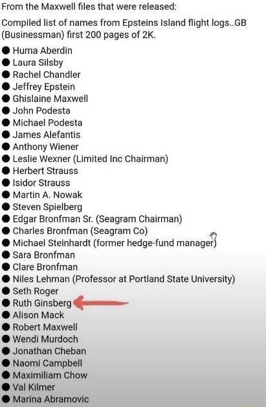The width and height of the screenshot is (266, 407).
Task: Select the Niles Lehman Portland State University line
Action: pyautogui.click(x=124, y=279)
